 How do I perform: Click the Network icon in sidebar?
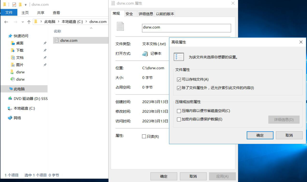pos(10,118)
